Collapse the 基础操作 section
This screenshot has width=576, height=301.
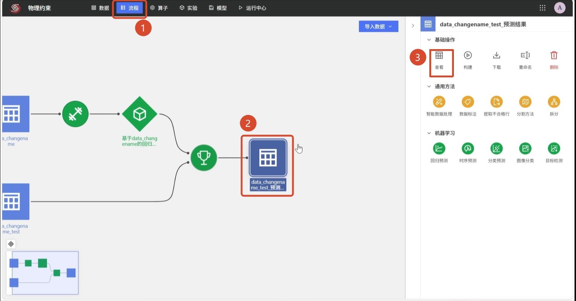(x=429, y=40)
